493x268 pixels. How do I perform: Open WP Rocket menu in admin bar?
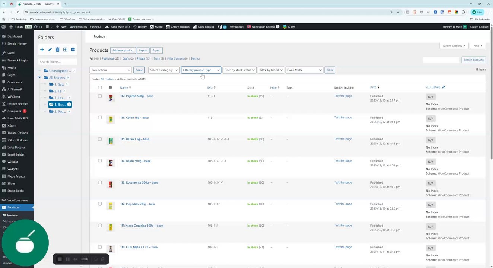(x=237, y=27)
